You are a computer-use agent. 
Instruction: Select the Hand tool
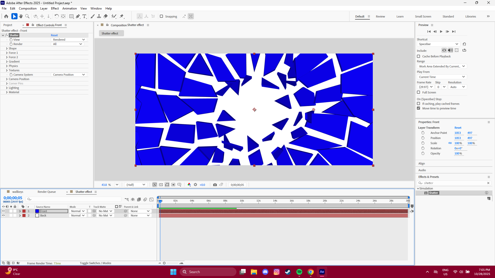[x=21, y=16]
